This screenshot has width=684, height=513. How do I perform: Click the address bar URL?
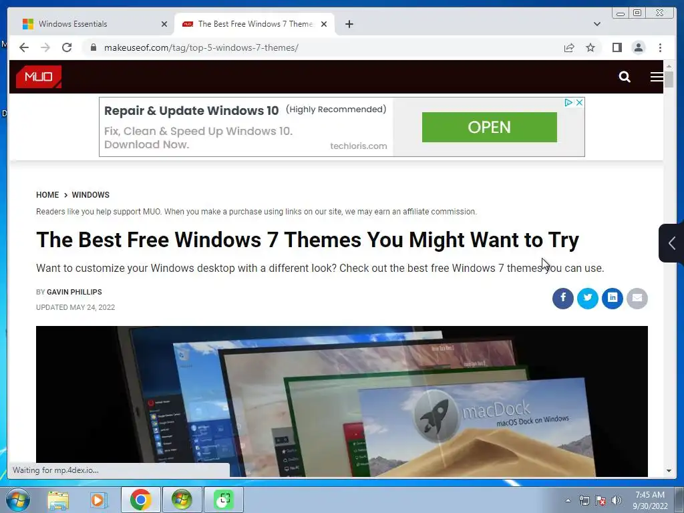pyautogui.click(x=201, y=47)
